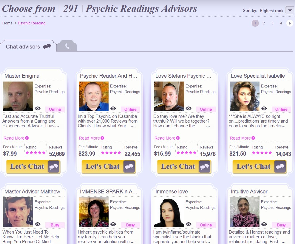Click eye icon on Master Advisor Matthew card
The image size is (295, 244).
pyautogui.click(x=38, y=224)
